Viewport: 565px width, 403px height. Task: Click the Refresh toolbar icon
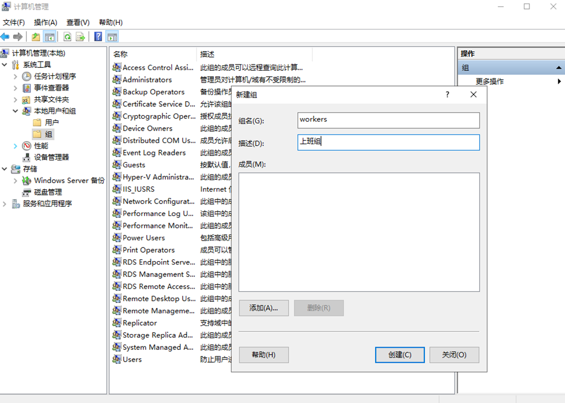(x=67, y=37)
